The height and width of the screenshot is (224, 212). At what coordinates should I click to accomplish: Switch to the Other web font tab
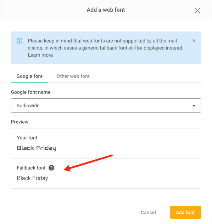tap(73, 76)
